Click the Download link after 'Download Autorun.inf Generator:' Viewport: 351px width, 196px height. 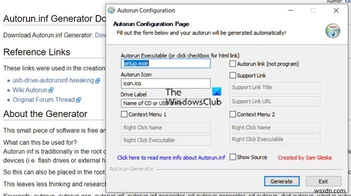pos(100,35)
